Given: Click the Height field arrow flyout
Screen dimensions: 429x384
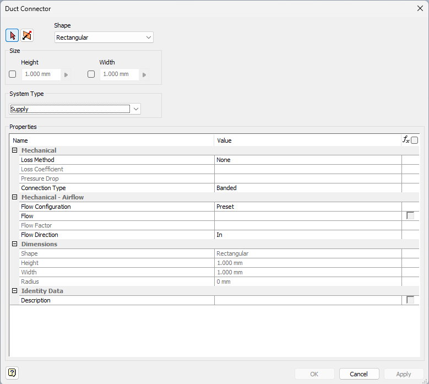Looking at the screenshot, I should click(x=66, y=75).
